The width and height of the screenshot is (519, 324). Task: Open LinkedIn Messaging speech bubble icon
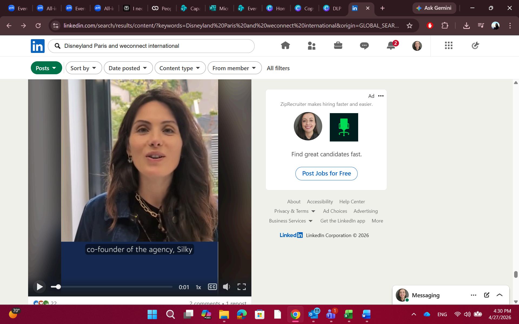[364, 46]
